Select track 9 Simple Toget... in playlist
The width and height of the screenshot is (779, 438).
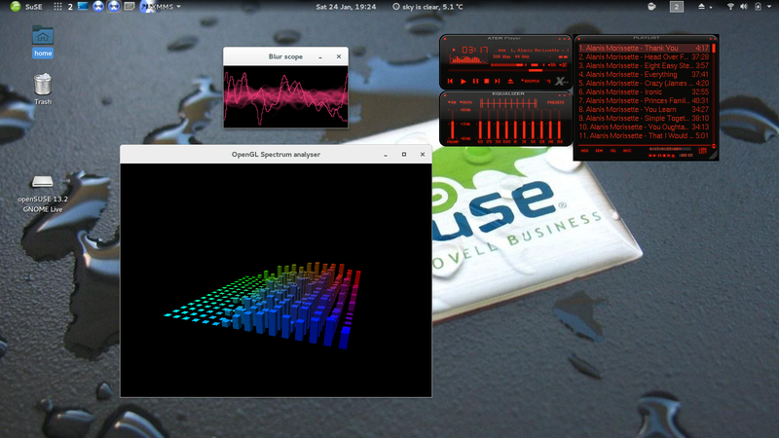644,118
